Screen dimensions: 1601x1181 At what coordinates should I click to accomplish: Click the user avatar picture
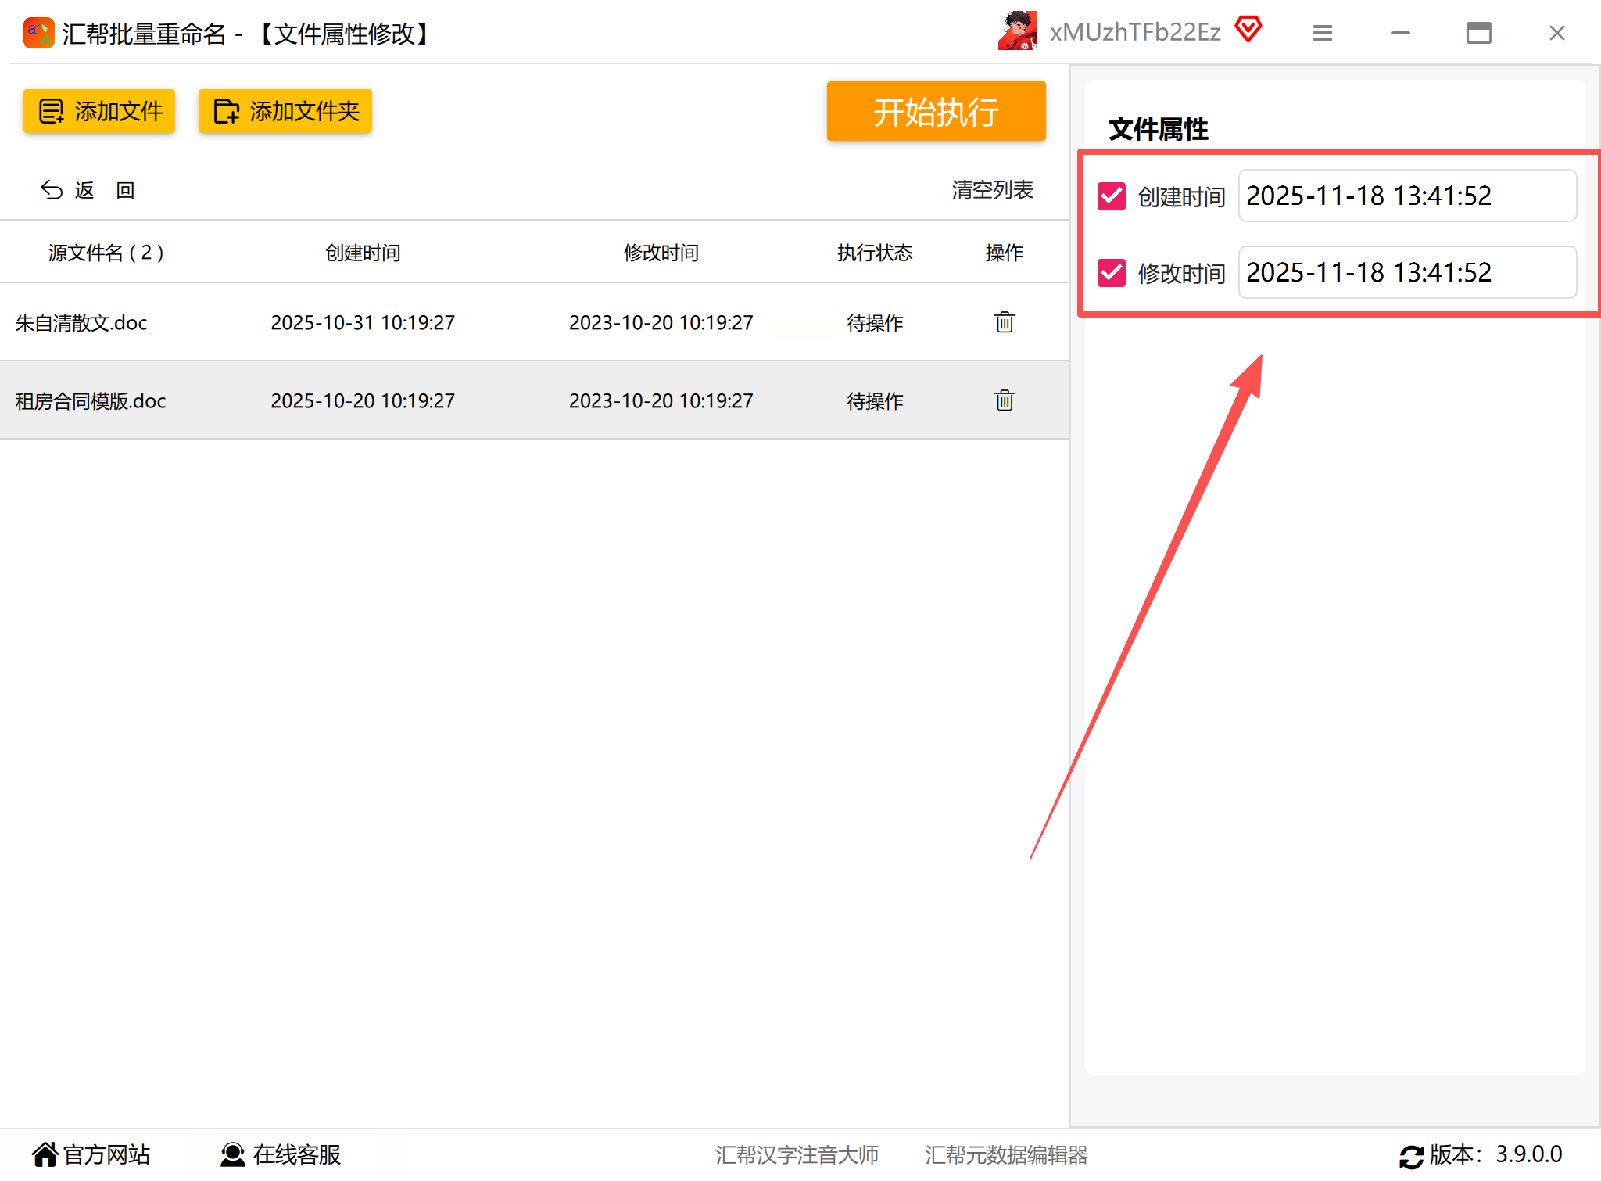click(1017, 31)
